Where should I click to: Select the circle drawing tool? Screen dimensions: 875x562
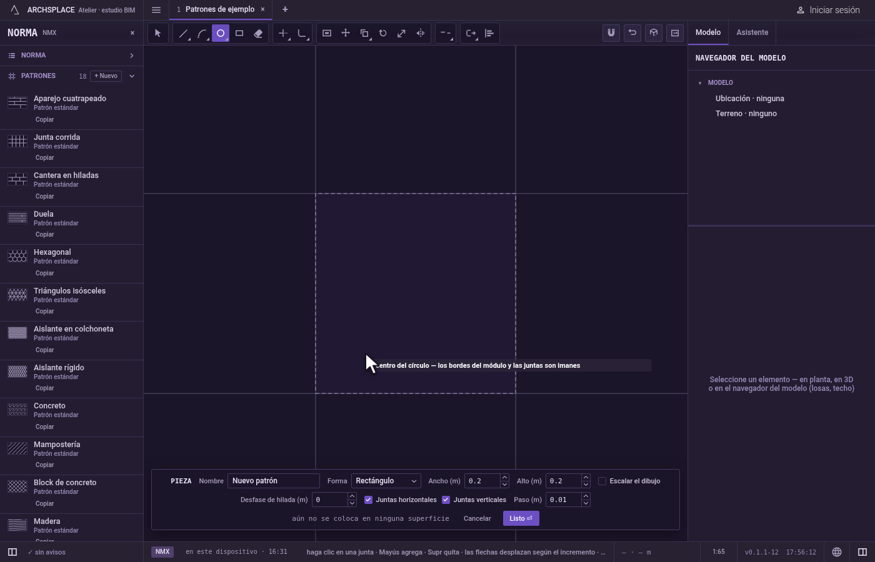click(x=221, y=33)
